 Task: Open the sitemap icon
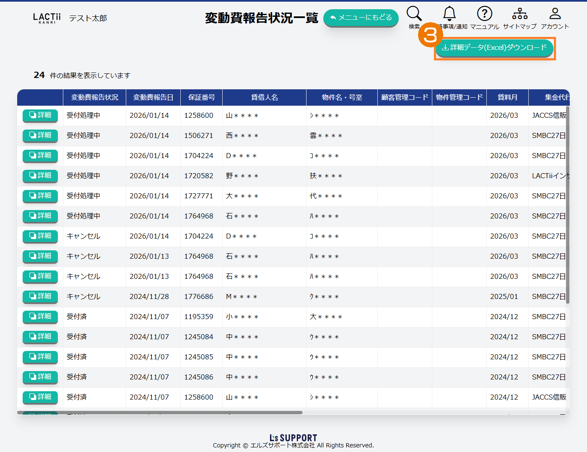coord(519,14)
